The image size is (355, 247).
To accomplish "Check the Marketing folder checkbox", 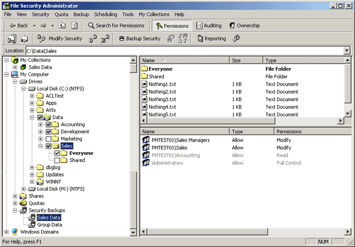I will click(x=48, y=139).
